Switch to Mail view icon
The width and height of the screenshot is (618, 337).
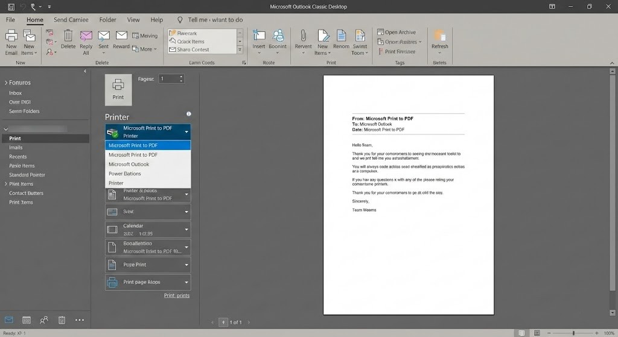(8, 320)
